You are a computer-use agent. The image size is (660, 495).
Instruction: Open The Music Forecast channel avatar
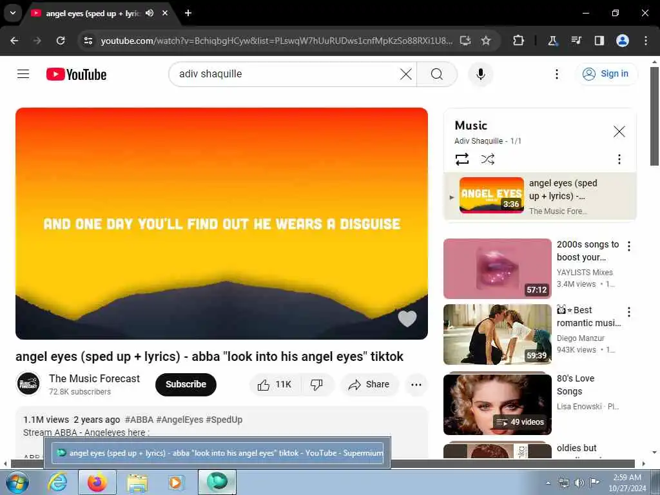[28, 384]
